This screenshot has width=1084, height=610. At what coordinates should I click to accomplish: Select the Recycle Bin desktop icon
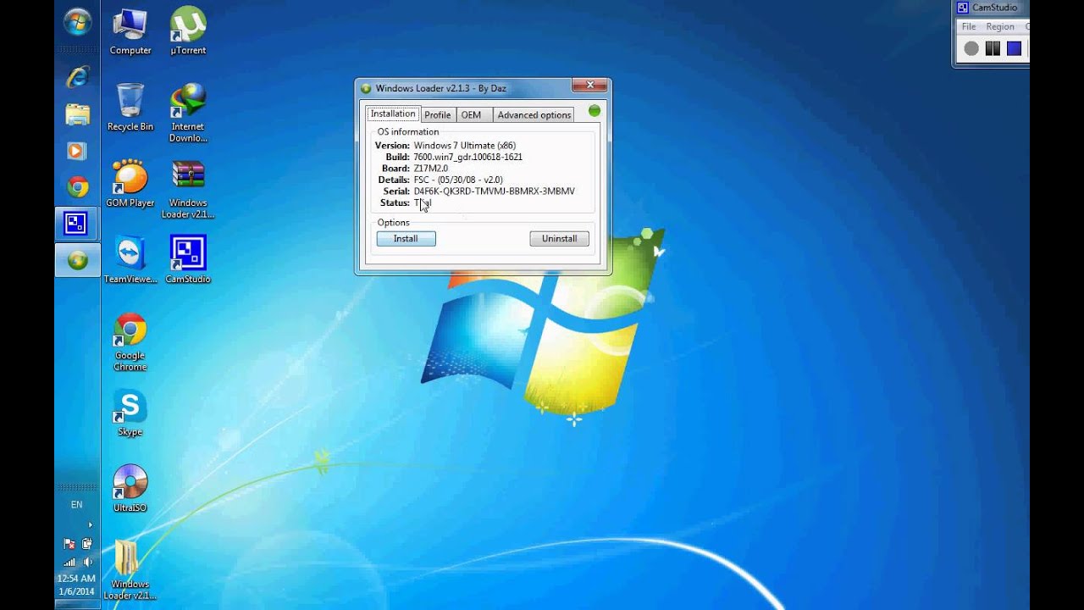coord(130,108)
